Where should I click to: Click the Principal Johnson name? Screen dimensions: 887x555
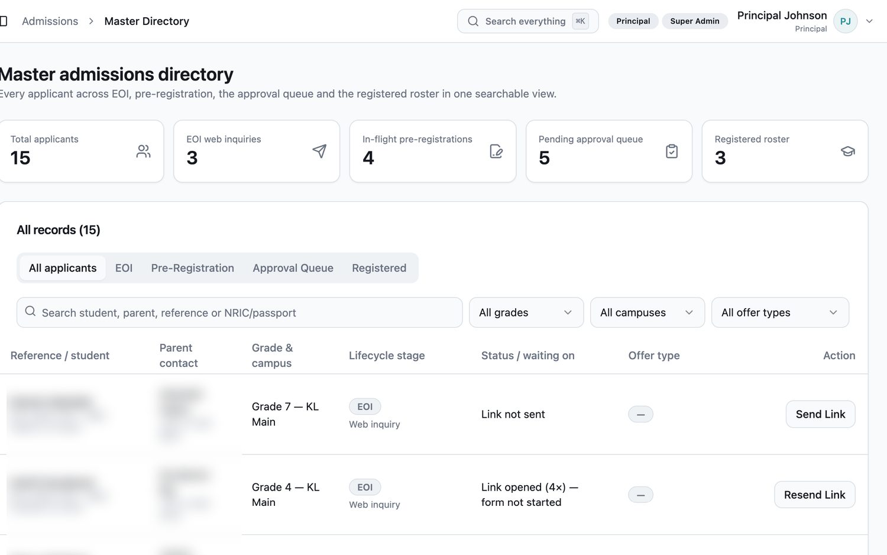tap(782, 15)
